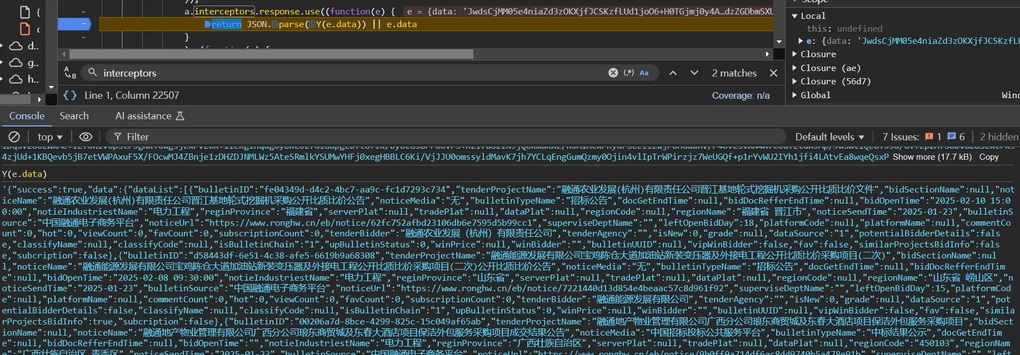Select the orange file icon in the navigator
Screen dimensions: 1020x355
click(25, 29)
